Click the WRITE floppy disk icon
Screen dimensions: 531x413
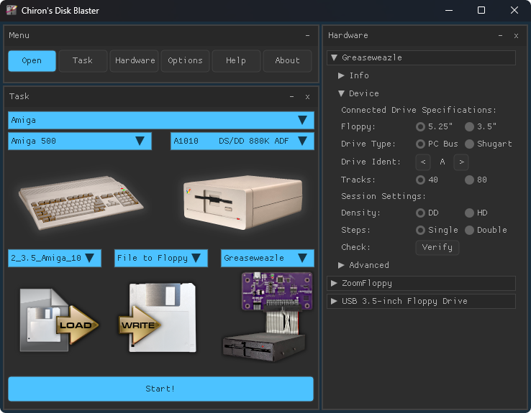158,317
